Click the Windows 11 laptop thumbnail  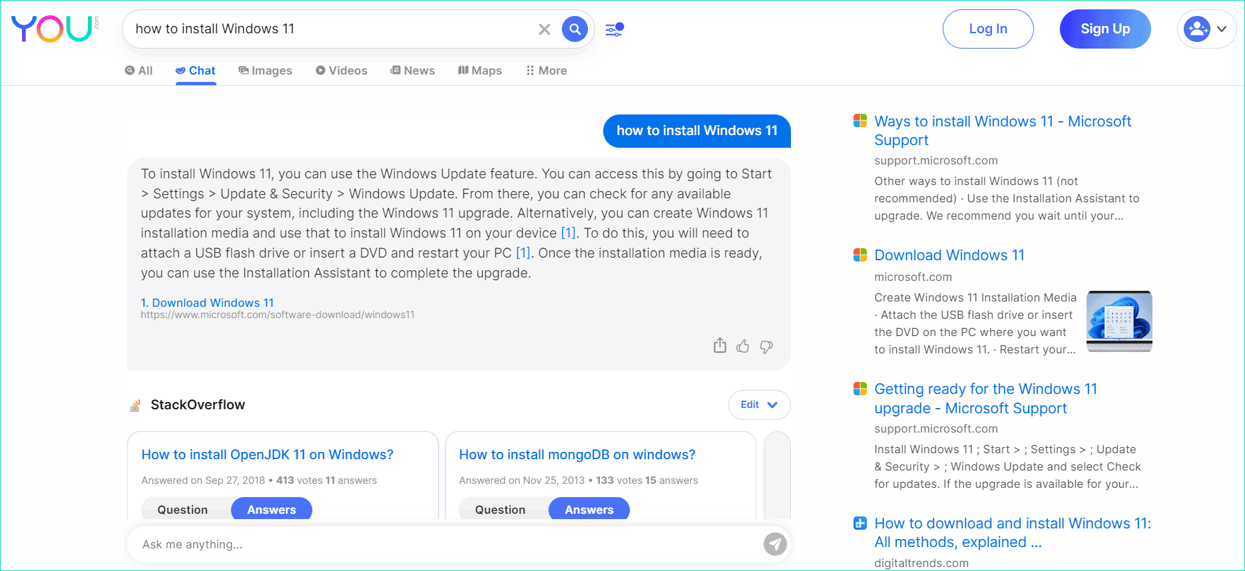(x=1119, y=321)
